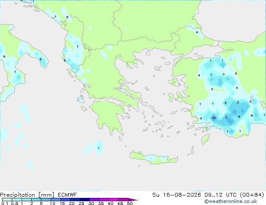Screen dimensions: 266x205
Task: Select the 45 to 50 mm legend swatch
Action: (x=123, y=200)
